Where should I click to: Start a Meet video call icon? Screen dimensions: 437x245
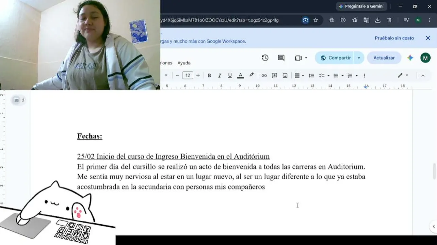[298, 58]
